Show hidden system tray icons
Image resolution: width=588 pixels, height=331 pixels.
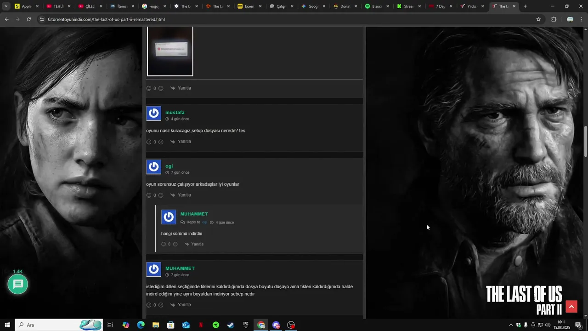(511, 325)
